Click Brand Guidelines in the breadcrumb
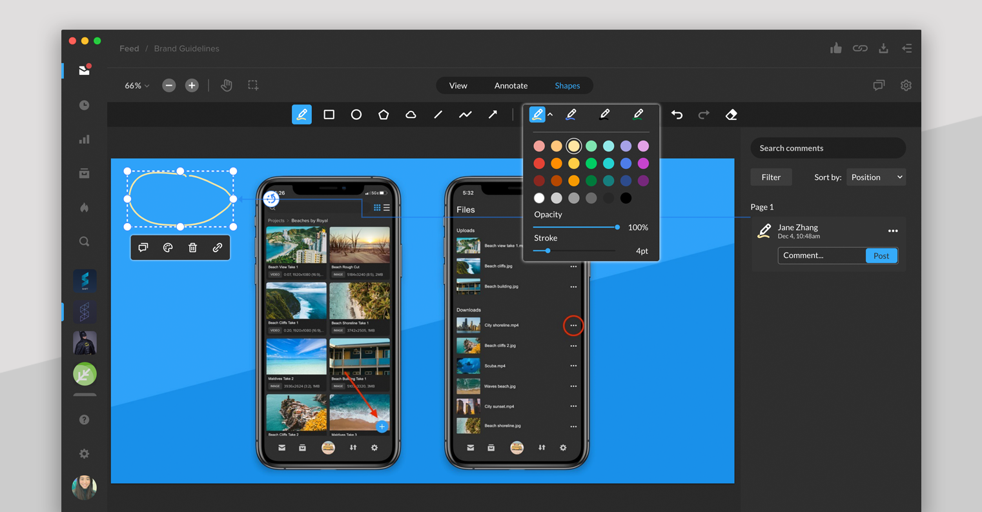The height and width of the screenshot is (512, 982). coord(187,48)
